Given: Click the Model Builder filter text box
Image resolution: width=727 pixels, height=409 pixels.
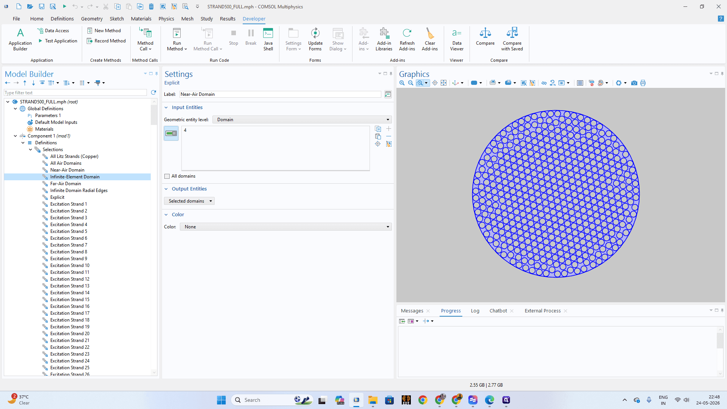Looking at the screenshot, I should [75, 93].
